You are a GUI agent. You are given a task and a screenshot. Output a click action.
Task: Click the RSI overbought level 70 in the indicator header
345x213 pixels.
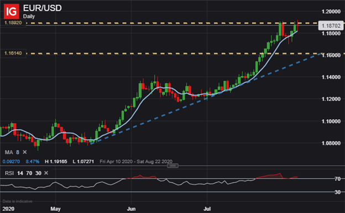(29, 173)
